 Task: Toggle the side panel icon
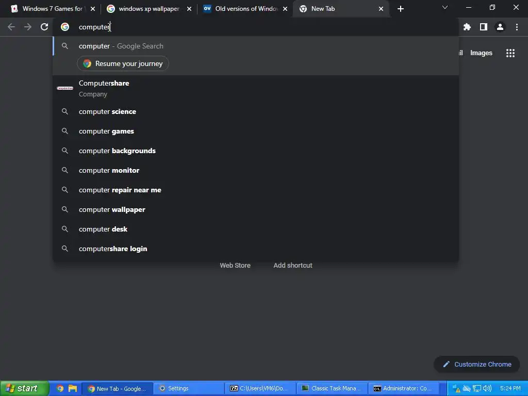point(484,27)
